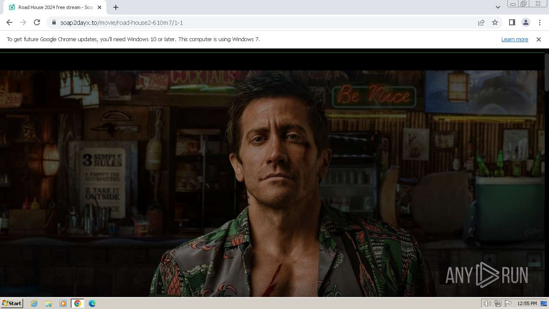Switch to Chrome taskbar button
Image resolution: width=549 pixels, height=309 pixels.
78,303
